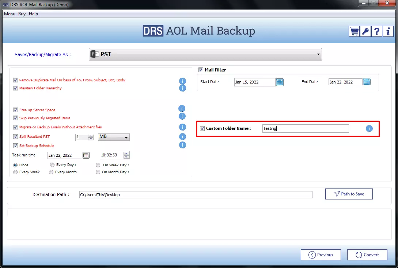Toggle Free up Server Space checkbox
Viewport: 398px width, 268px height.
[x=15, y=110]
